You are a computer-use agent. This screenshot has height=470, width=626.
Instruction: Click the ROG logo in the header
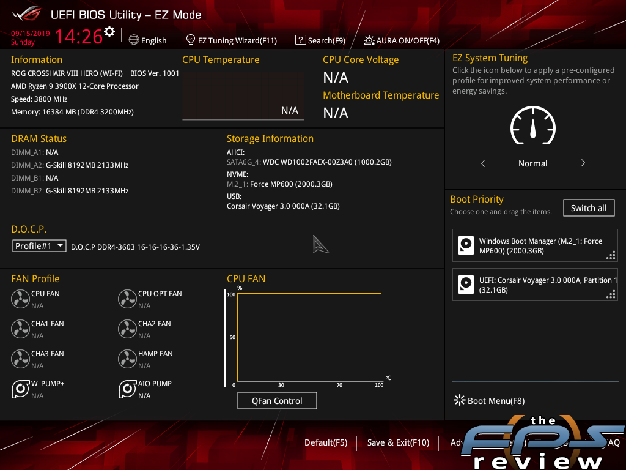click(27, 14)
